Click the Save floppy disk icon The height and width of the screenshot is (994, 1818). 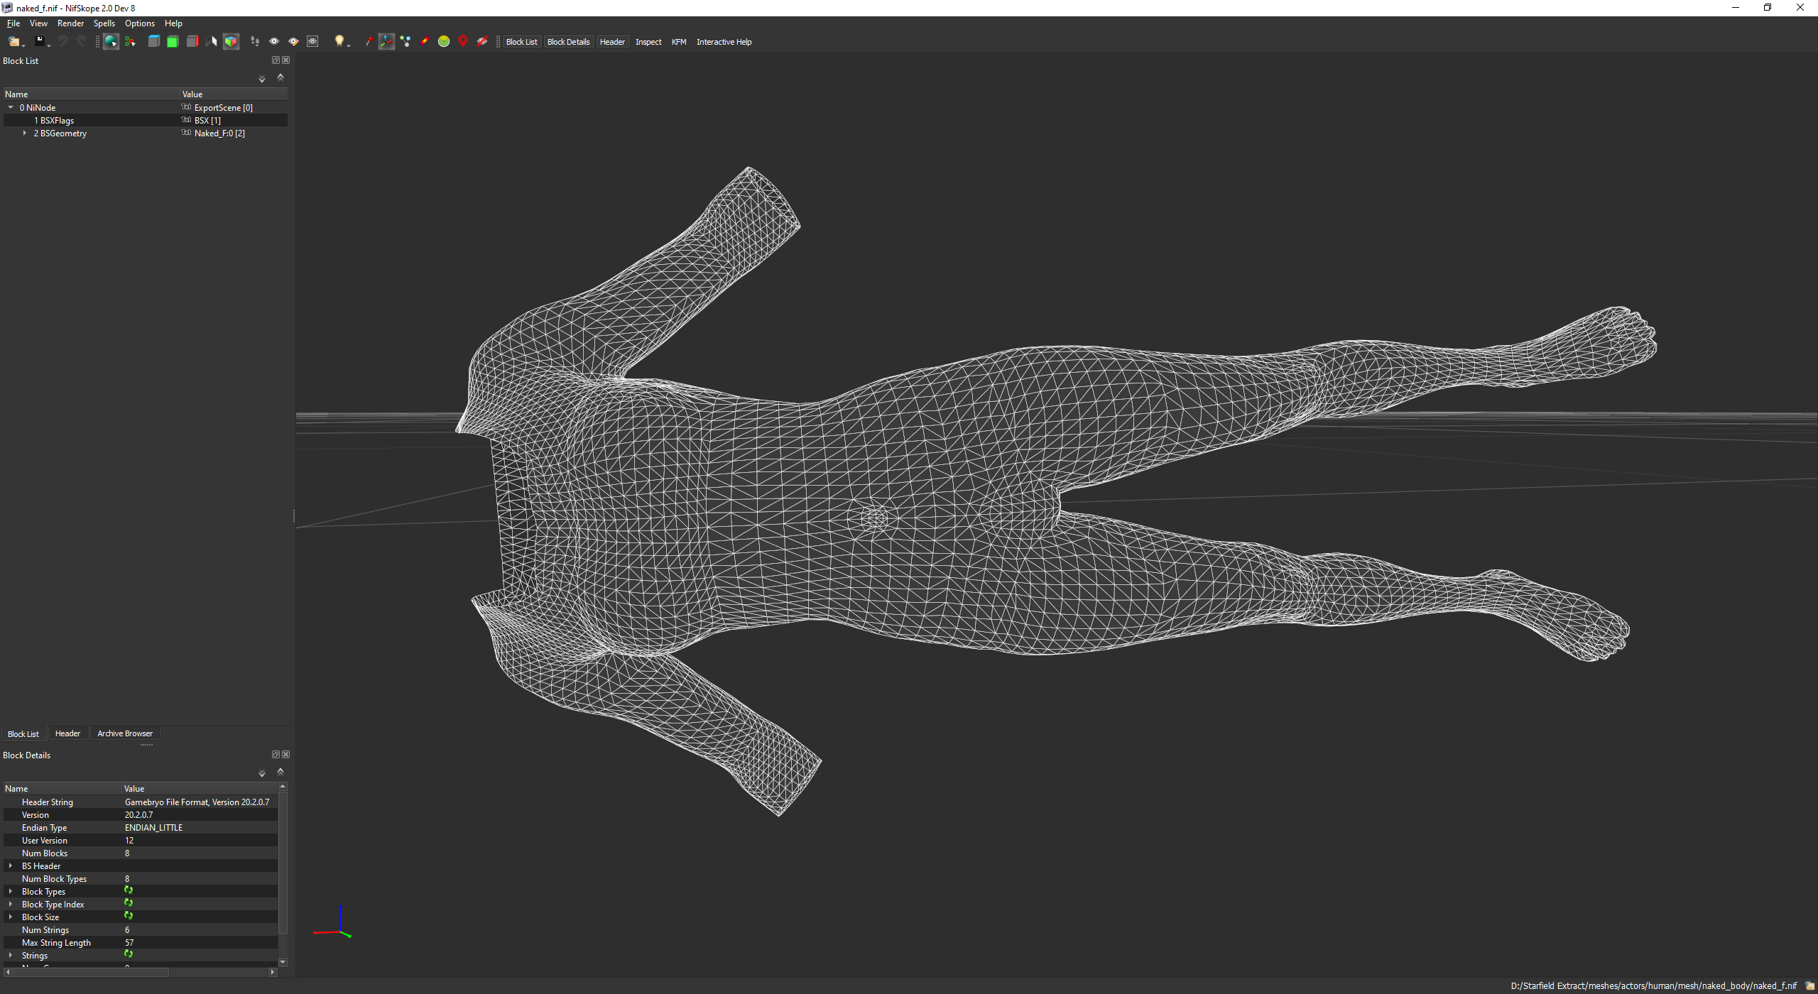point(40,42)
